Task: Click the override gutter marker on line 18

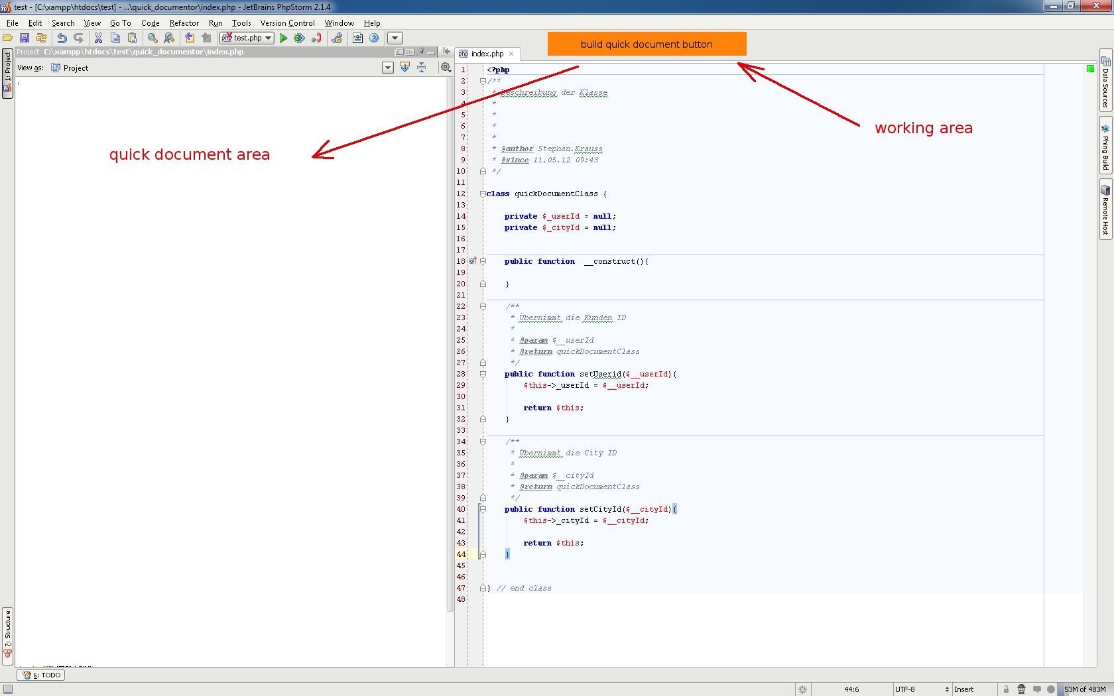Action: [x=473, y=261]
